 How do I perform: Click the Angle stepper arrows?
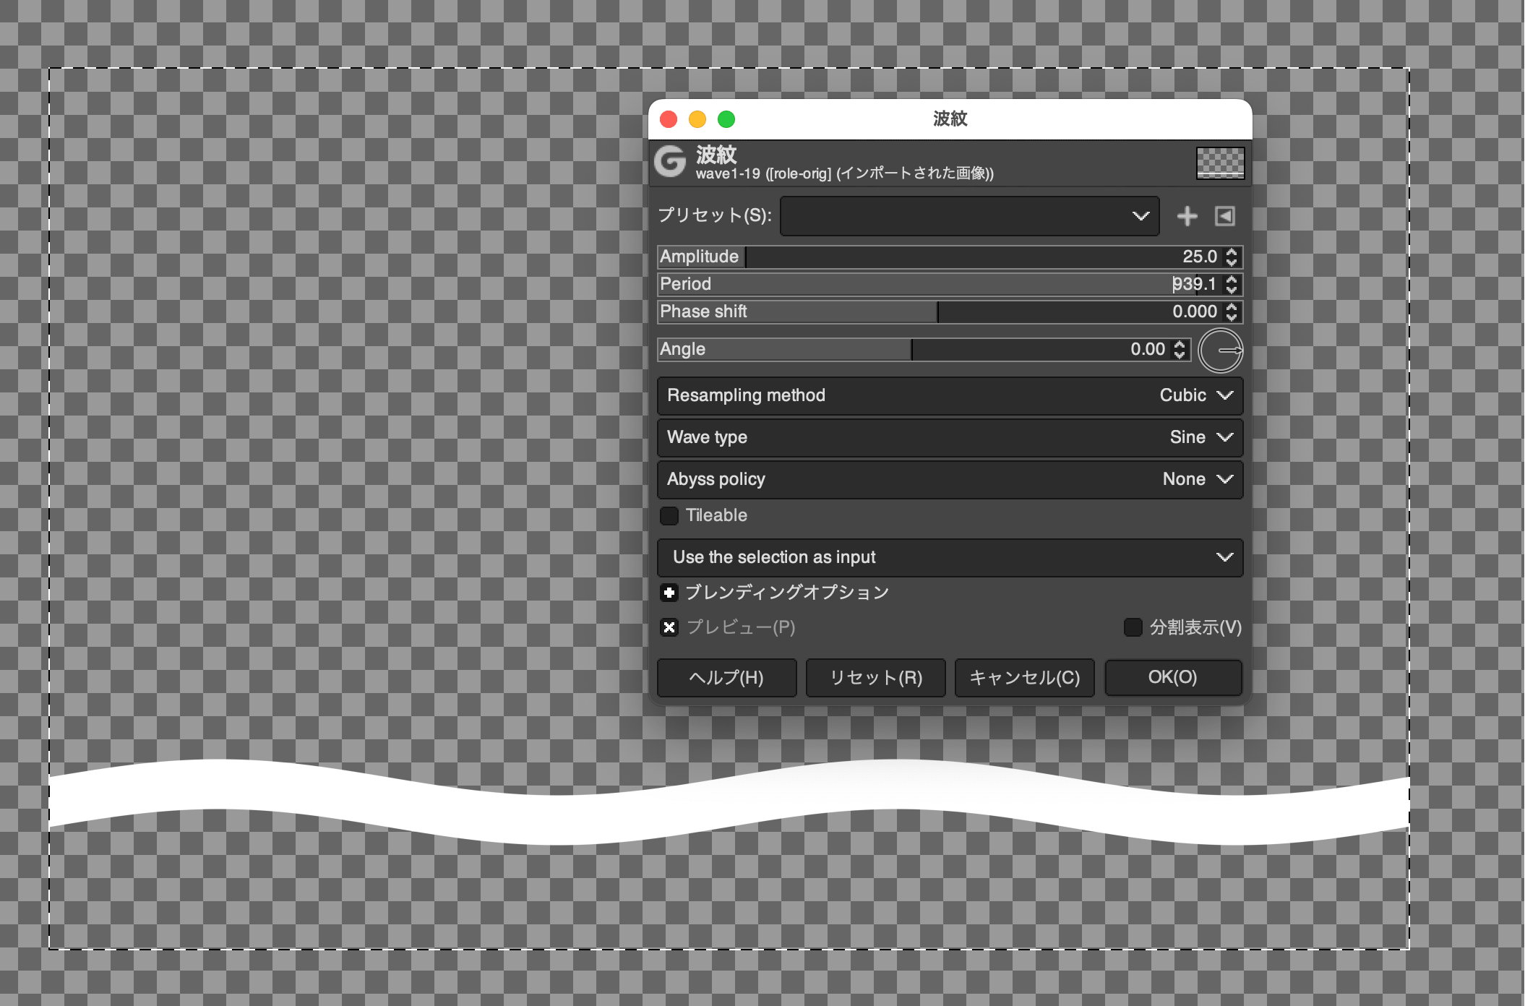click(x=1180, y=349)
